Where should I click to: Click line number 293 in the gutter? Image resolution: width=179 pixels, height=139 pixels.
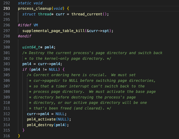[x=7, y=8]
